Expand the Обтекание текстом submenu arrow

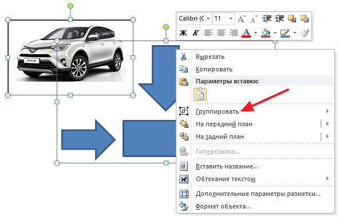[x=328, y=179]
